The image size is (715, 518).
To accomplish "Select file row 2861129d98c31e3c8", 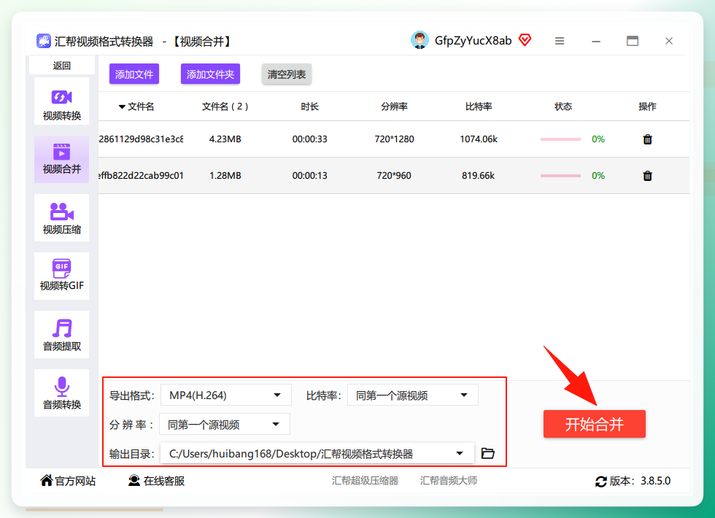I will click(x=393, y=139).
